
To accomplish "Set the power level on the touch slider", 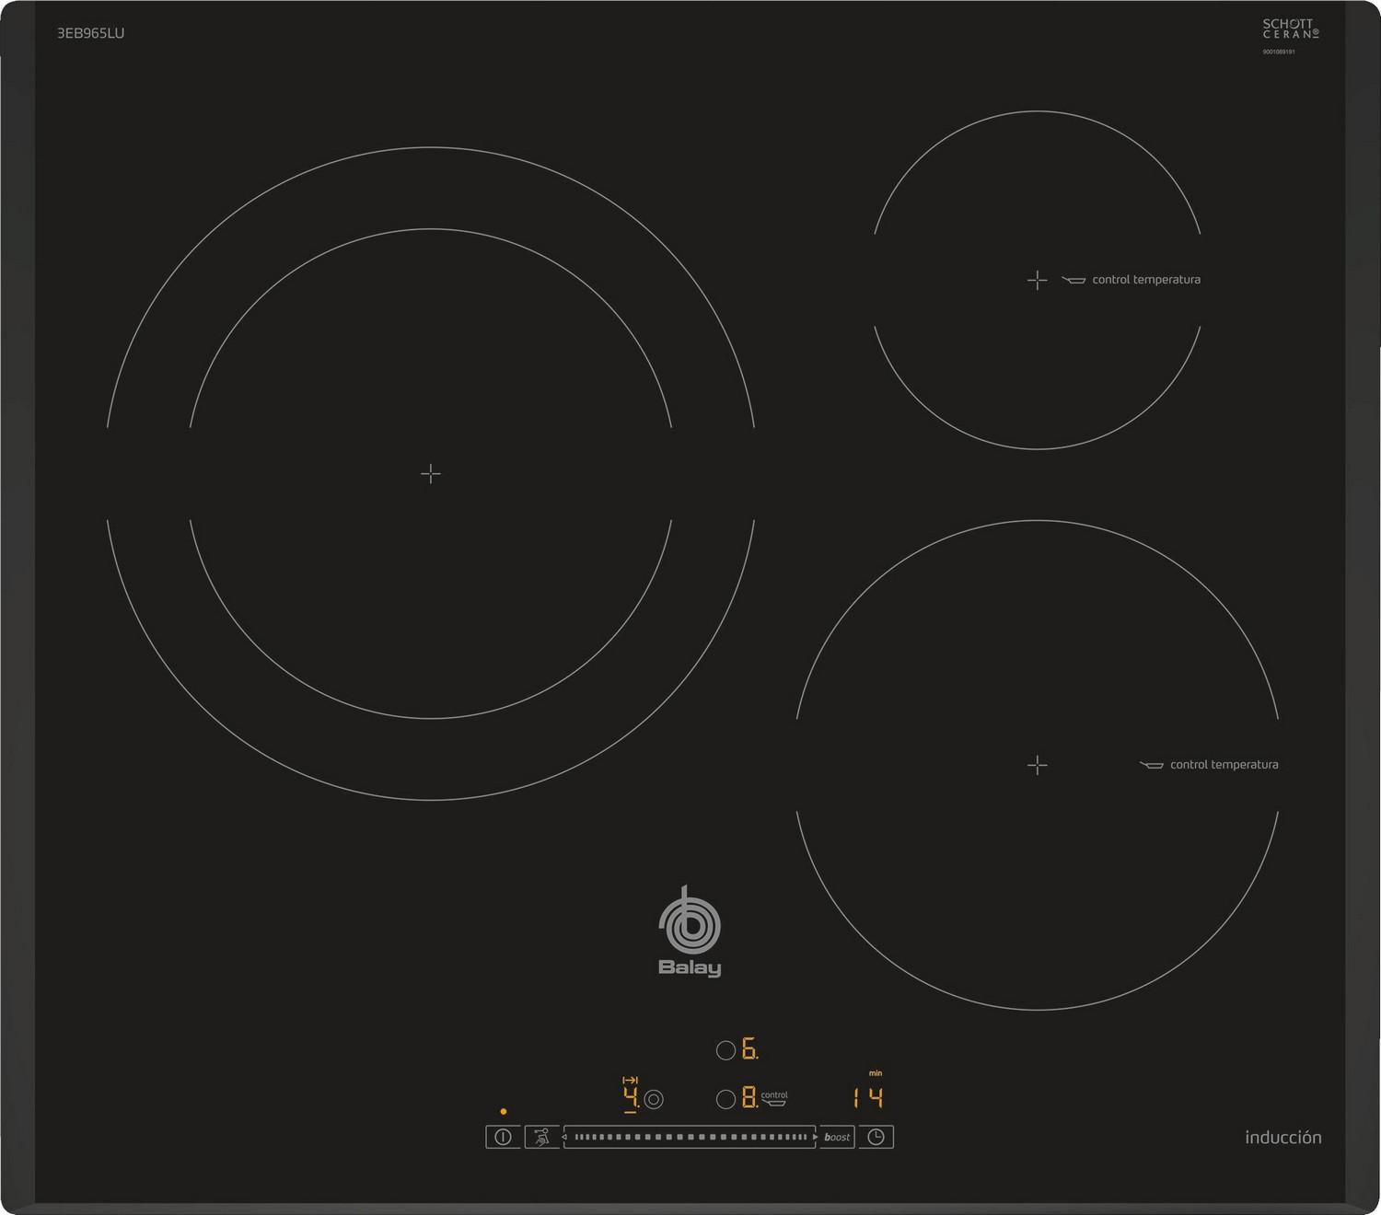I will [x=690, y=1137].
